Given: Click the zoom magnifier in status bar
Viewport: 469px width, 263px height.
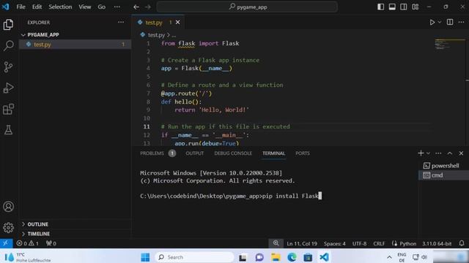Looking at the screenshot, I should tap(276, 243).
